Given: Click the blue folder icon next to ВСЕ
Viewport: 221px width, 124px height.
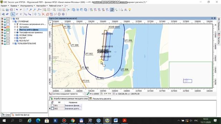Looking at the screenshot, I should [14, 19].
